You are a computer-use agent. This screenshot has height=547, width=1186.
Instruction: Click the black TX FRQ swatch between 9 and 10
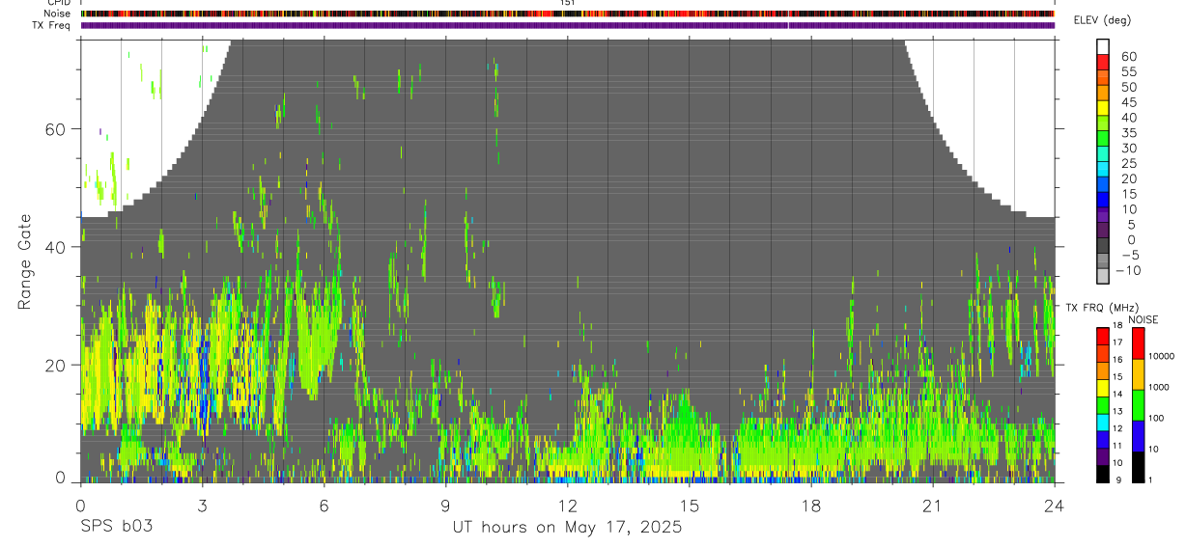(x=1103, y=474)
